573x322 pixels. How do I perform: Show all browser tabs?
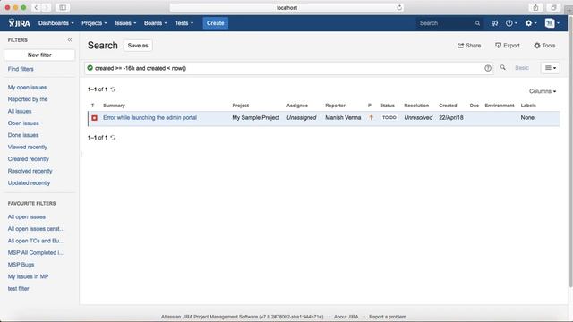[x=553, y=7]
